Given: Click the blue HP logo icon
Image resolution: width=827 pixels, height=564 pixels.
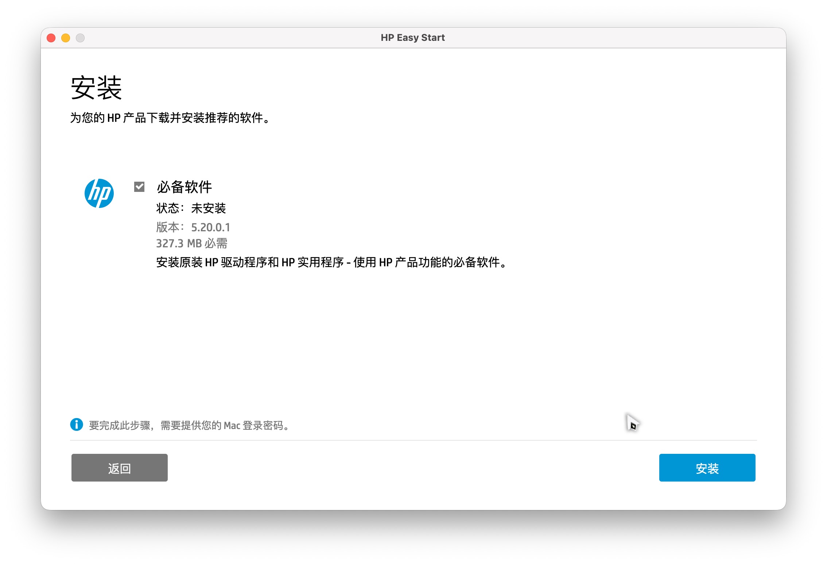Looking at the screenshot, I should (99, 193).
